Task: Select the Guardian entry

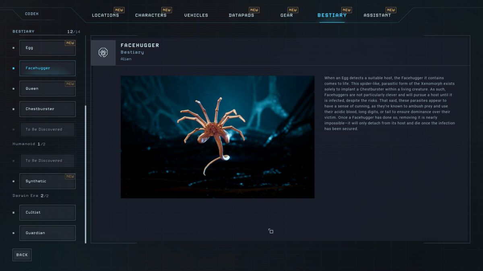Action: [x=47, y=233]
